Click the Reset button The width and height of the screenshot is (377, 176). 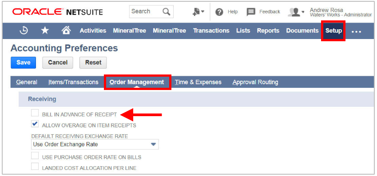(x=93, y=63)
